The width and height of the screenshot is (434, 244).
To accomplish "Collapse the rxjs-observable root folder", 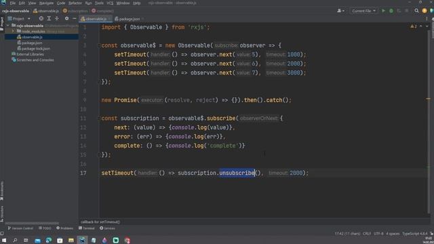I will tap(8, 26).
